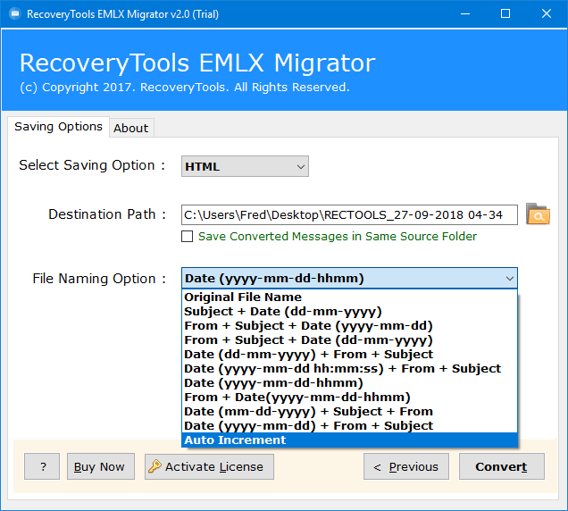Pick From + Subject + Date (dd-mm-yyyy)
Image resolution: width=568 pixels, height=511 pixels.
[349, 340]
